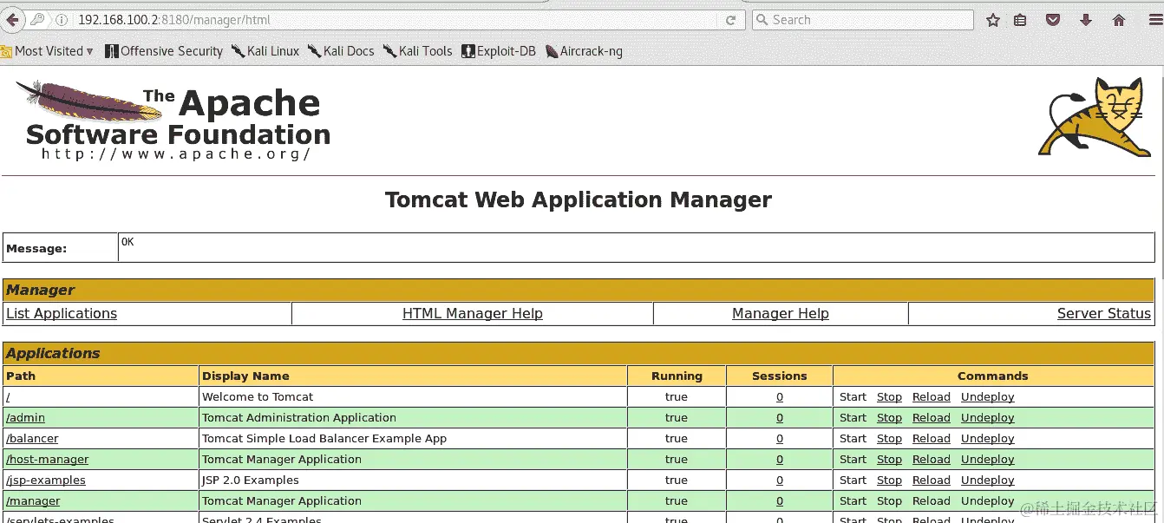
Task: Open the Manager Help link
Action: [x=781, y=314]
